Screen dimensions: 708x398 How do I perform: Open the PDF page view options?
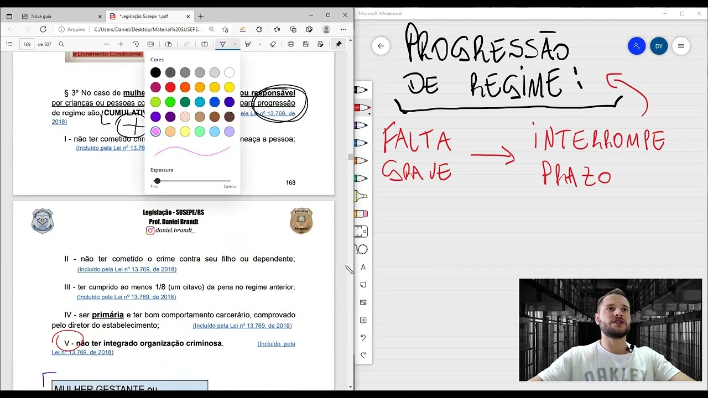pos(169,44)
